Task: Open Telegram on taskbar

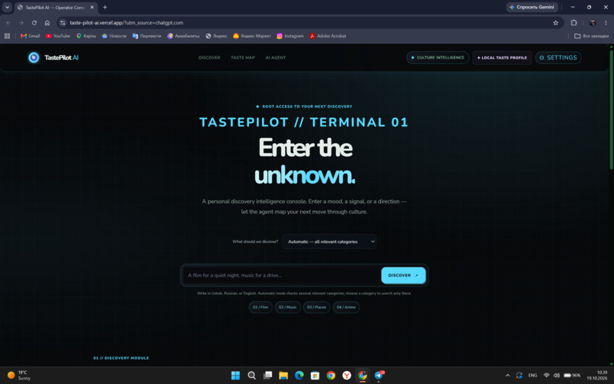Action: click(379, 376)
